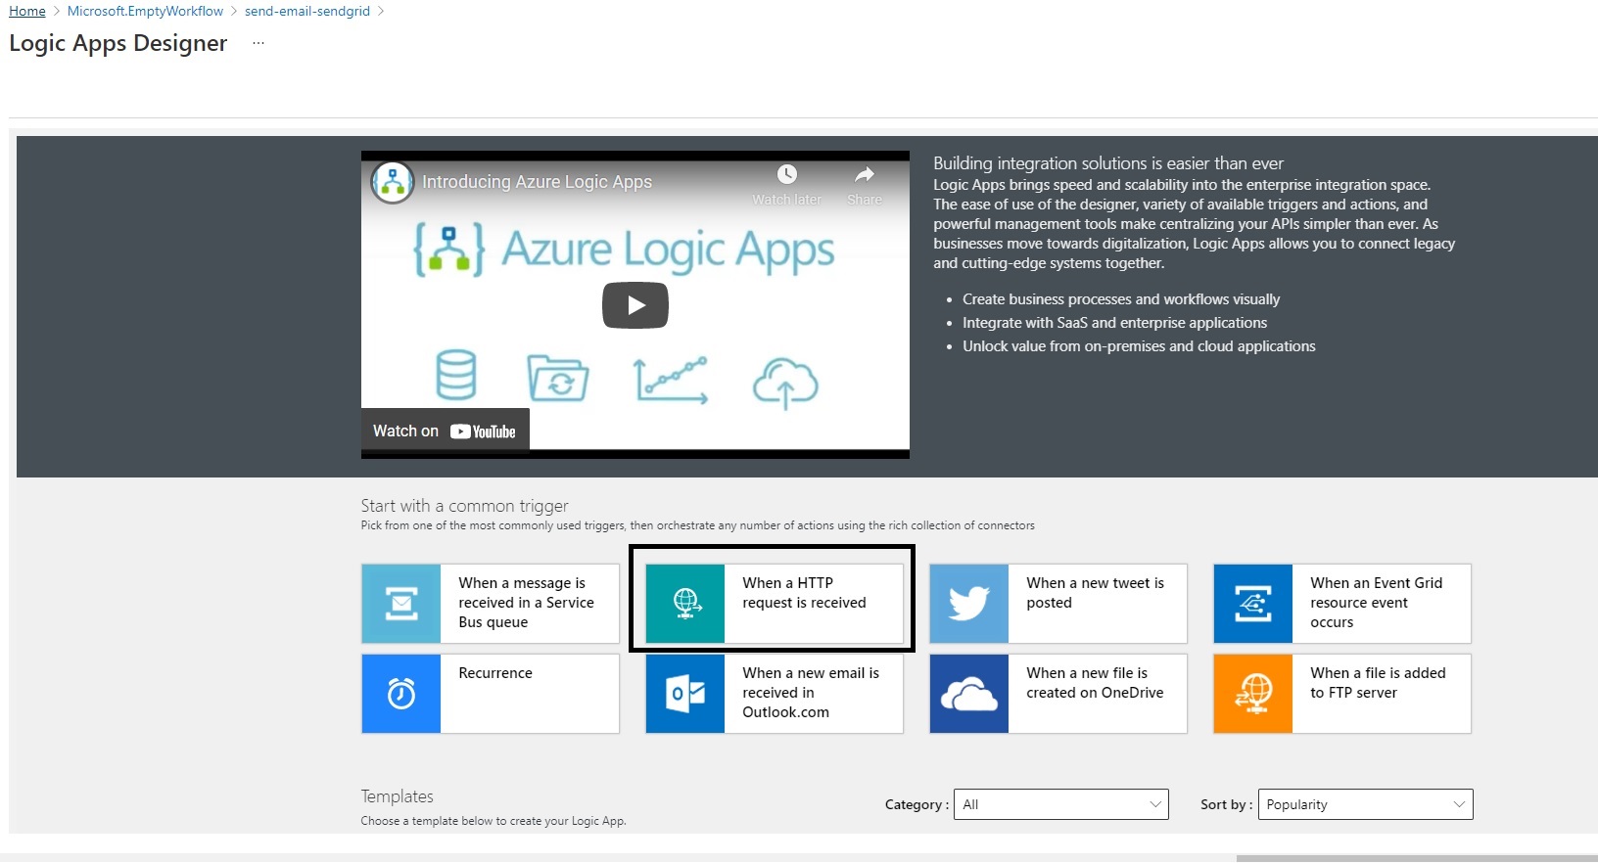
Task: Click the horizontal scrollbar at the bottom
Action: coord(1417,858)
